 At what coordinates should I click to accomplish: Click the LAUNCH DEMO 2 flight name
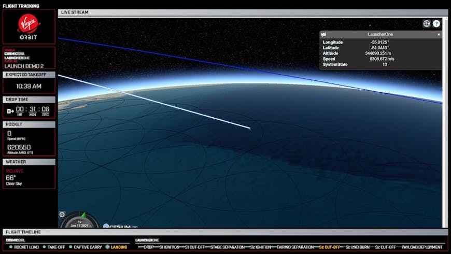(24, 66)
